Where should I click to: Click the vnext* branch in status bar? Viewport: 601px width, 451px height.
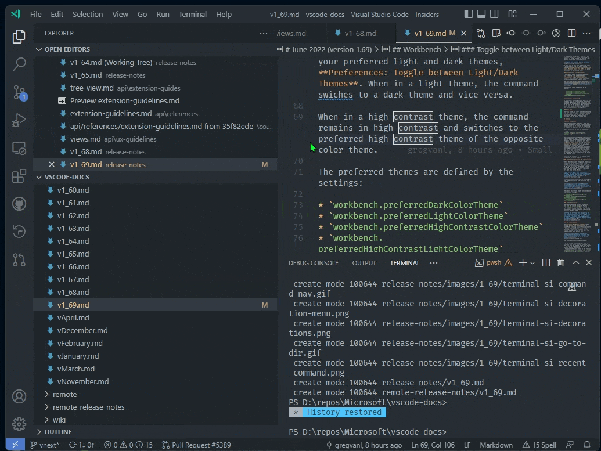pyautogui.click(x=45, y=445)
